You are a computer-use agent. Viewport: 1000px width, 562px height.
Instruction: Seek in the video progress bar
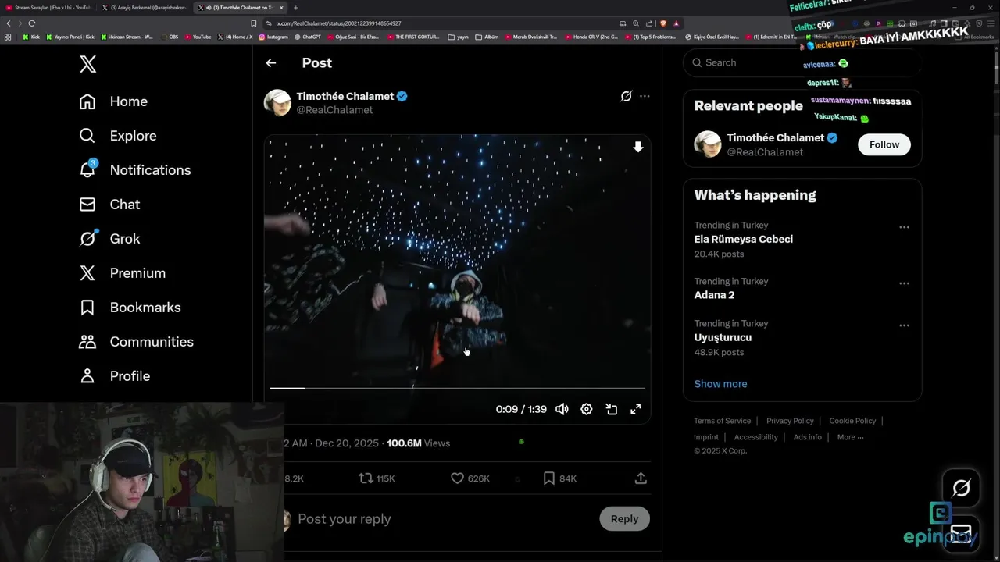[x=457, y=388]
